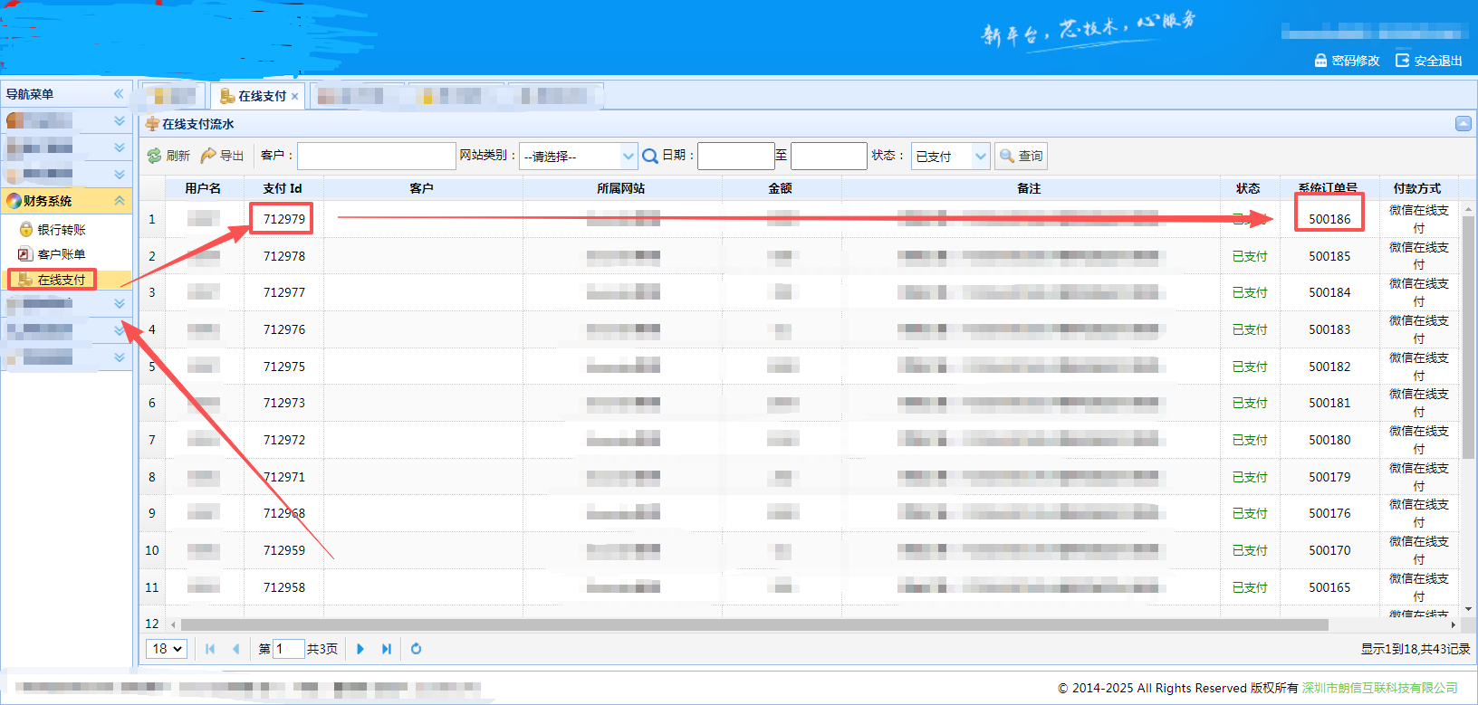Image resolution: width=1478 pixels, height=705 pixels.
Task: Click the 客户 search input field
Action: coord(376,157)
